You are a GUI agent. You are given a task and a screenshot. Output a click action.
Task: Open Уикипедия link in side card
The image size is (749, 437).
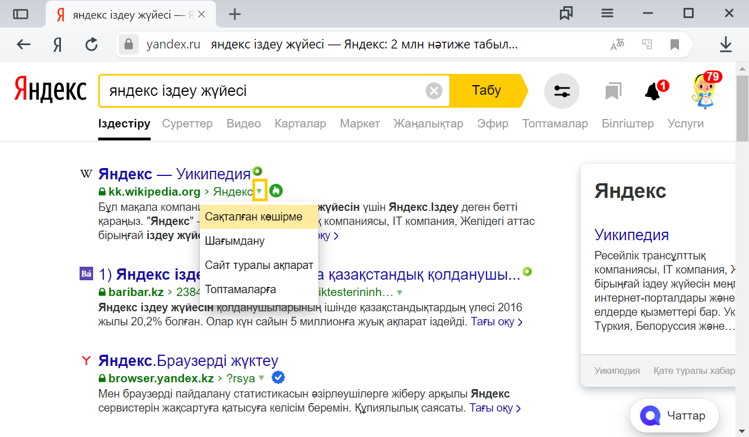pyautogui.click(x=632, y=235)
